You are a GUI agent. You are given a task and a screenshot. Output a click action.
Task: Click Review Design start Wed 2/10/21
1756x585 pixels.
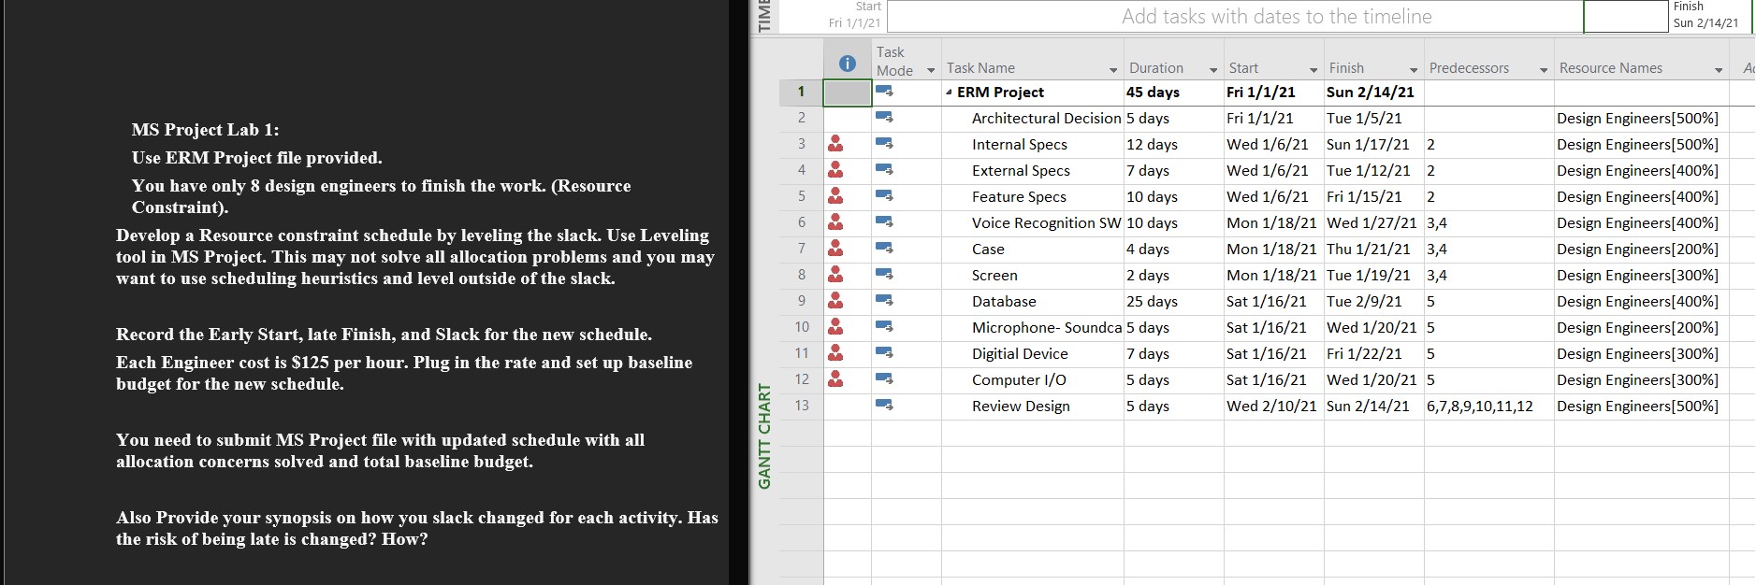tap(1273, 407)
